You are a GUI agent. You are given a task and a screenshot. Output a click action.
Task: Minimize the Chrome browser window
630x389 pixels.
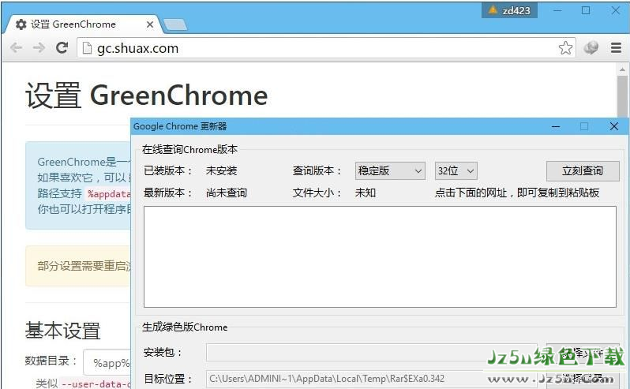(557, 10)
